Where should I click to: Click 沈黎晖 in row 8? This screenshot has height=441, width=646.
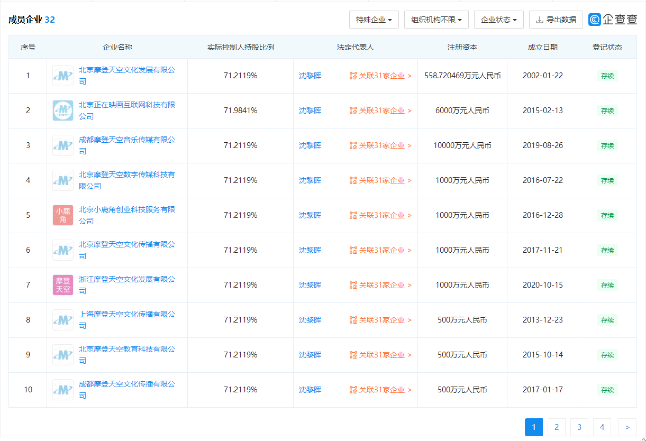coord(310,320)
